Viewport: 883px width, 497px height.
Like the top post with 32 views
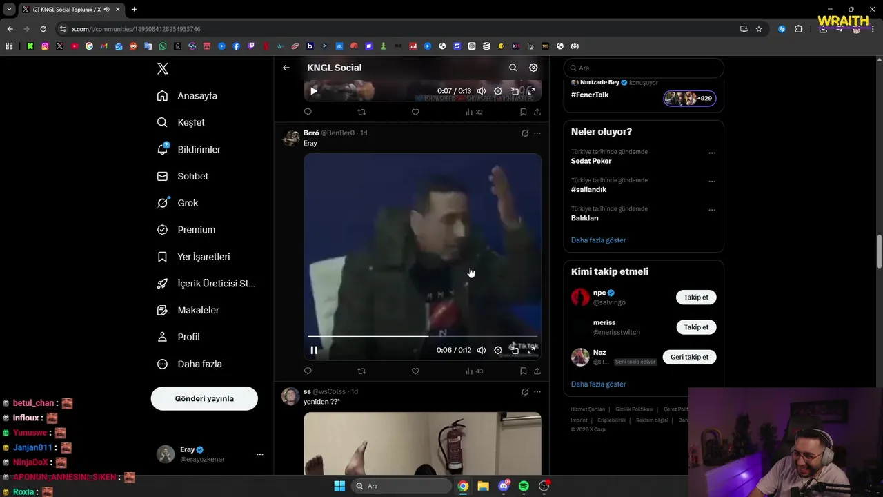tap(415, 112)
